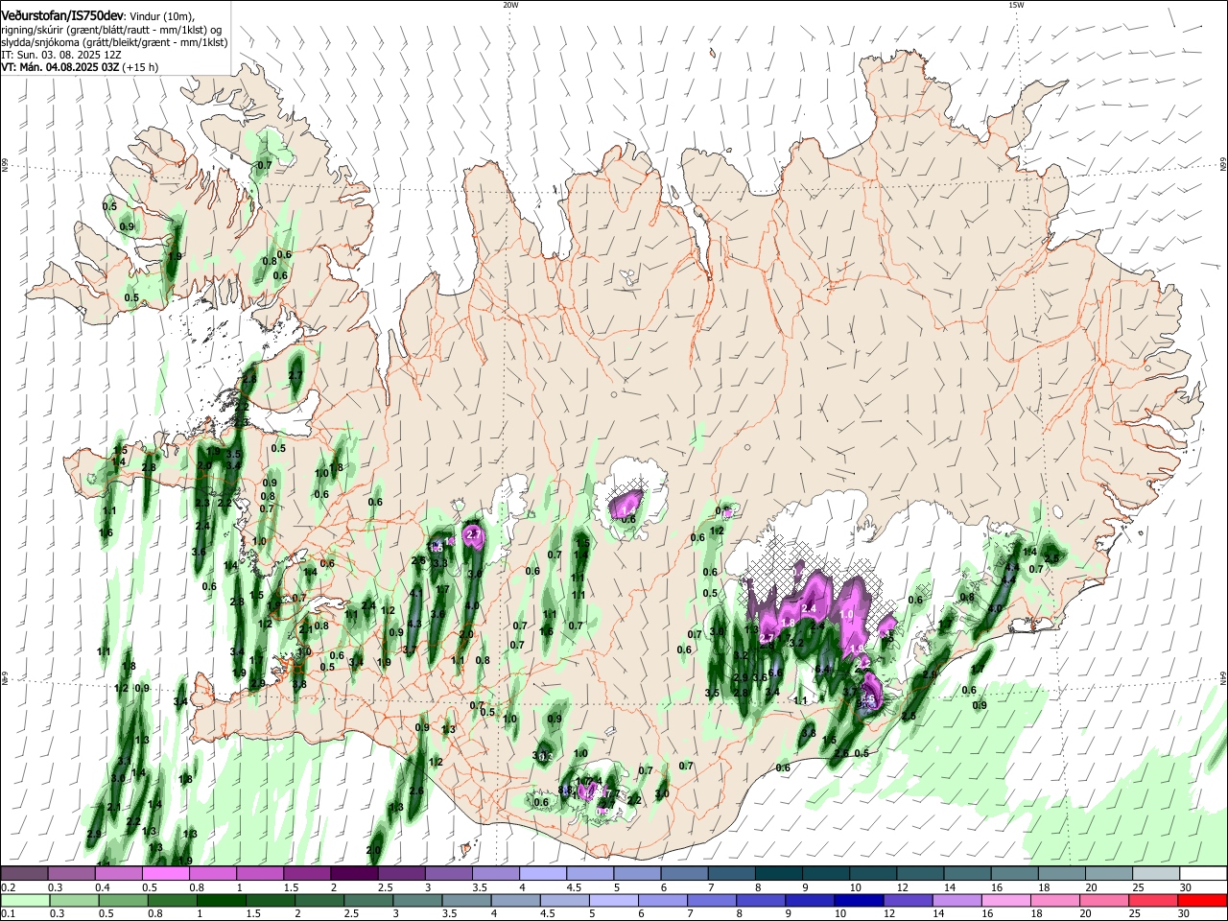Click the pale grey 25 swatch in upper legend row
The height and width of the screenshot is (921, 1228).
pos(1157,873)
